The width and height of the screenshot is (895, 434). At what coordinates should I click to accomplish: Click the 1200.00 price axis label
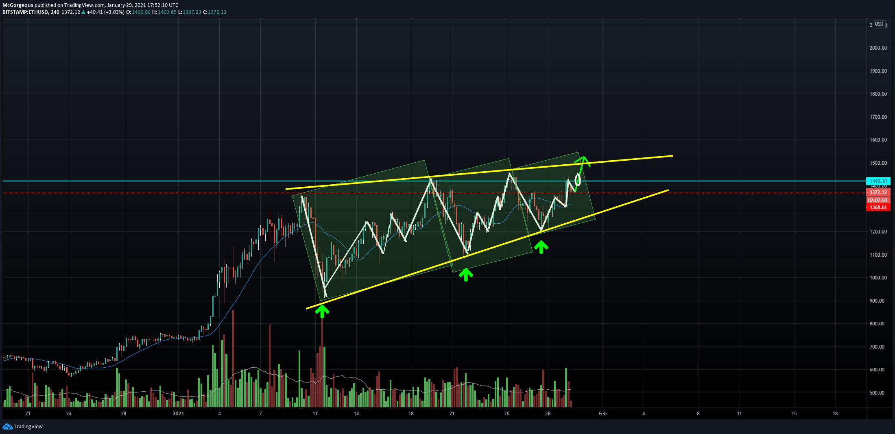(x=878, y=232)
